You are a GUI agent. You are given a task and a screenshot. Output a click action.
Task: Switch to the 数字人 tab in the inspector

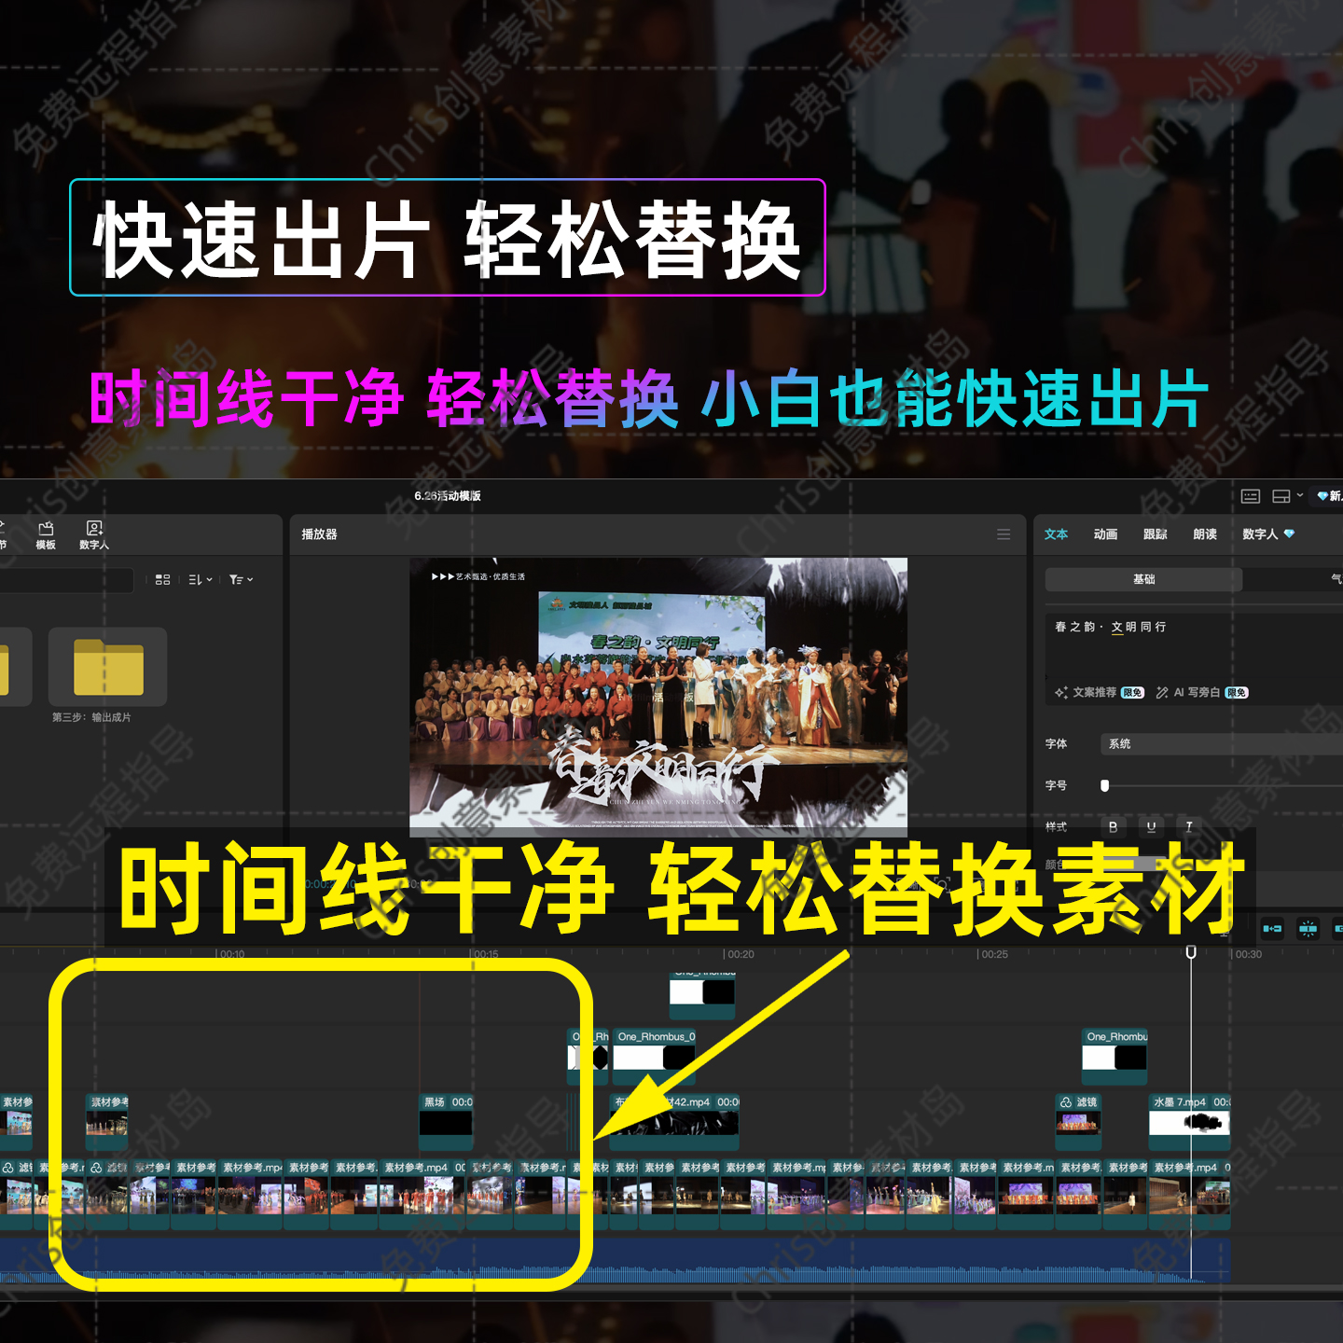[1267, 534]
